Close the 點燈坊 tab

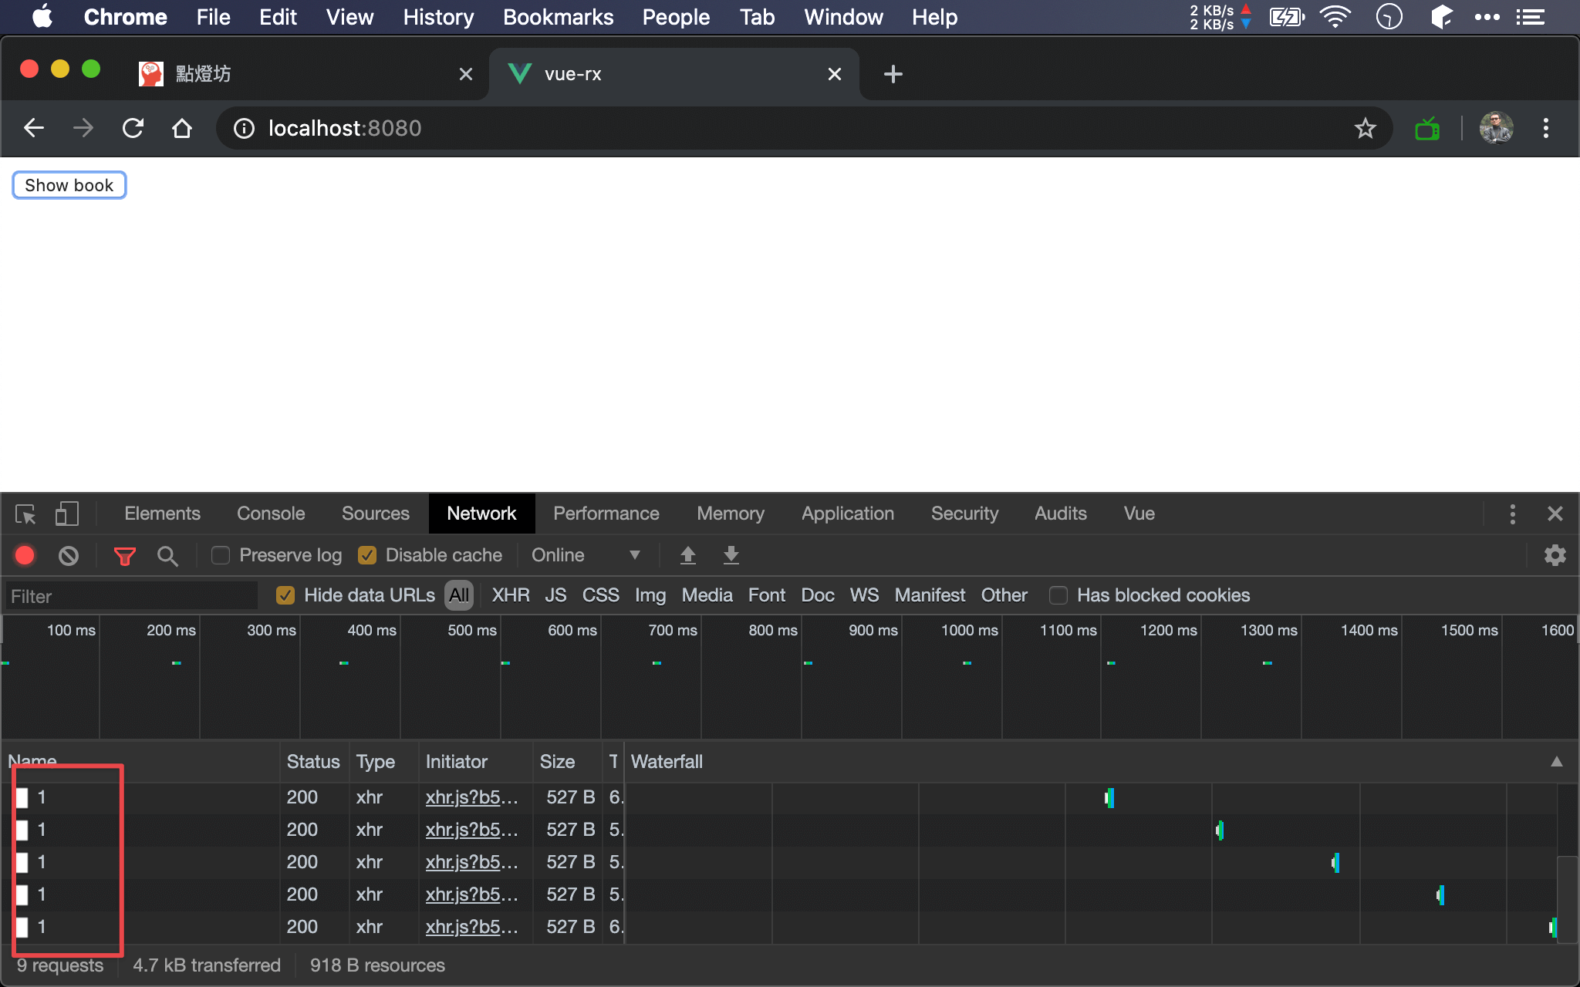pyautogui.click(x=466, y=74)
